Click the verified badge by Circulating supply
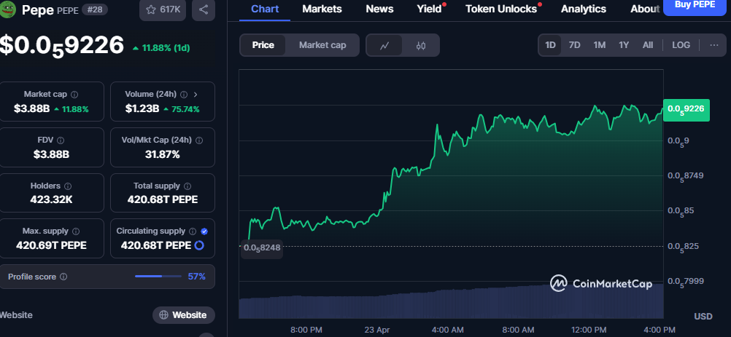This screenshot has width=731, height=337. [x=204, y=231]
